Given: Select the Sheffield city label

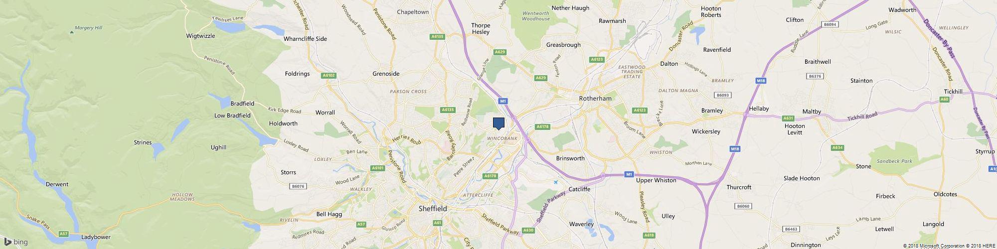Looking at the screenshot, I should point(433,209).
